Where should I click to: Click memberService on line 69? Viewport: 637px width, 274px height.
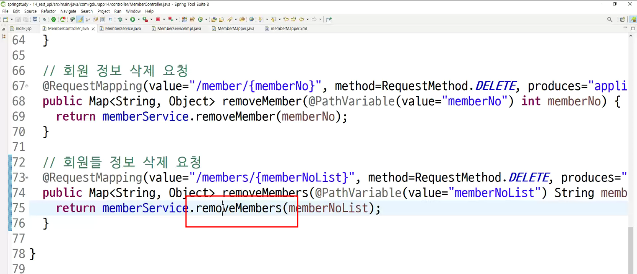[145, 116]
